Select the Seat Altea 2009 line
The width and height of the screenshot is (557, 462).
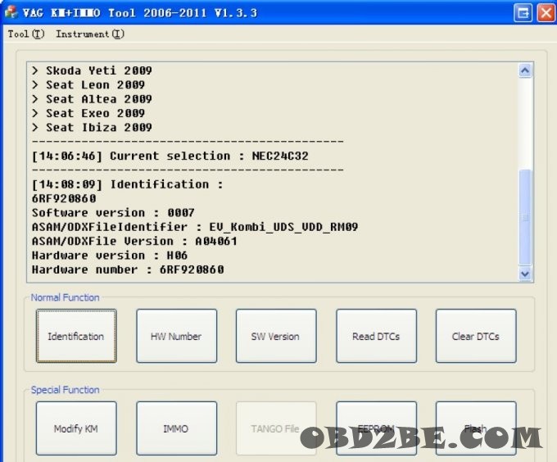[92, 99]
